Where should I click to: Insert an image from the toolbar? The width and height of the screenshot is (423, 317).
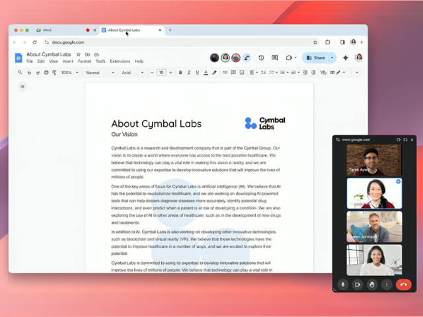click(x=242, y=72)
